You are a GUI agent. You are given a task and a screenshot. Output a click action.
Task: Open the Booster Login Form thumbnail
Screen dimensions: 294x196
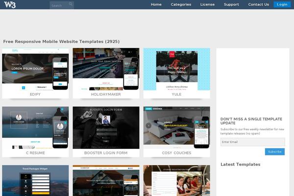[106, 128]
